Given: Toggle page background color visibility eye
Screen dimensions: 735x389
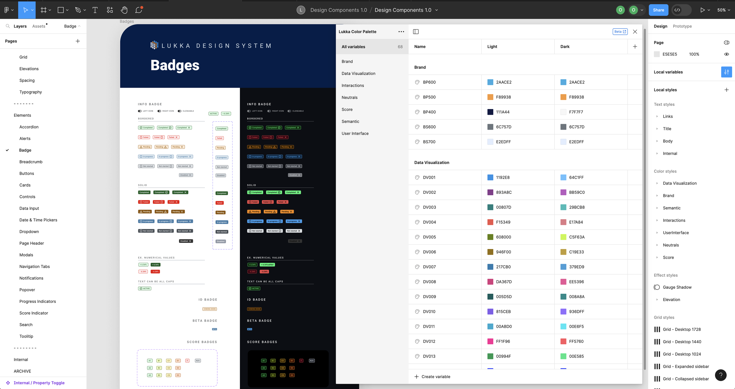Looking at the screenshot, I should coord(726,54).
